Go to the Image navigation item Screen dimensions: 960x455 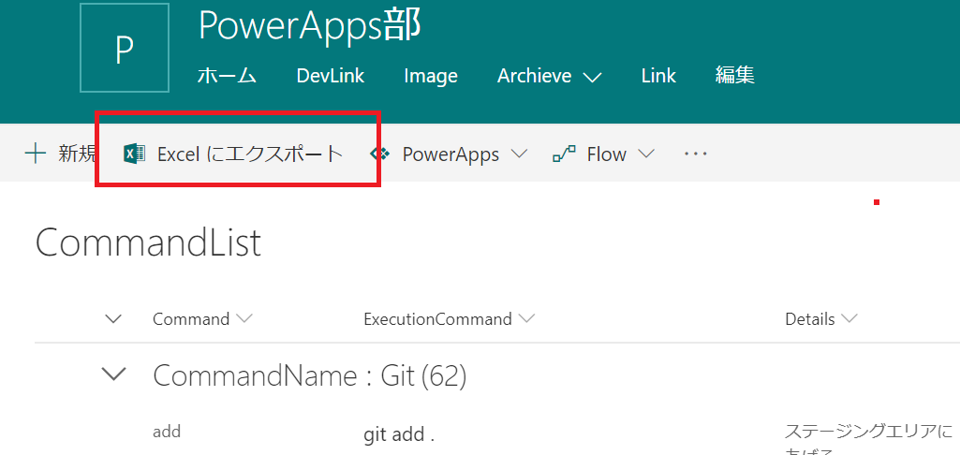[x=431, y=76]
